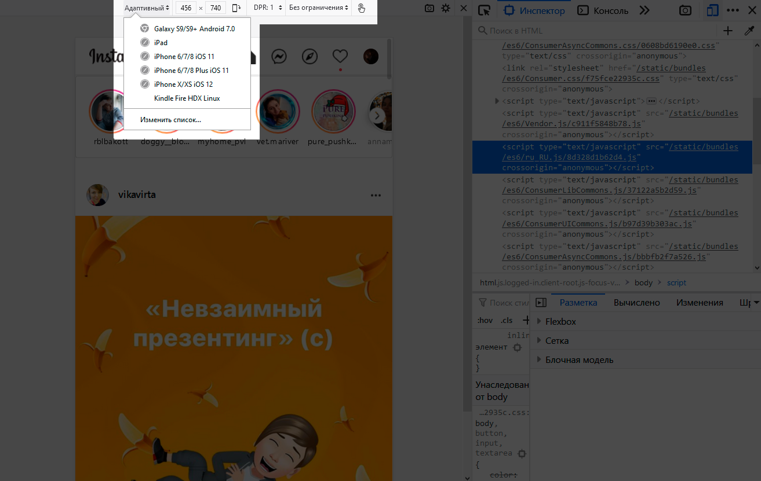Viewport: 761px width, 481px height.
Task: Switch to the Изменения tab
Action: coord(700,302)
